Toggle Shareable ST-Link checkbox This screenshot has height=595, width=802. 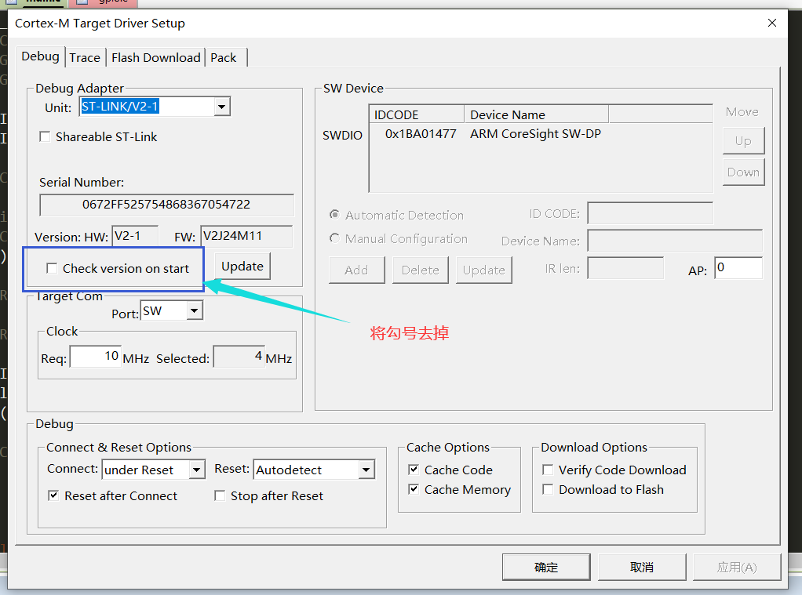[x=45, y=136]
